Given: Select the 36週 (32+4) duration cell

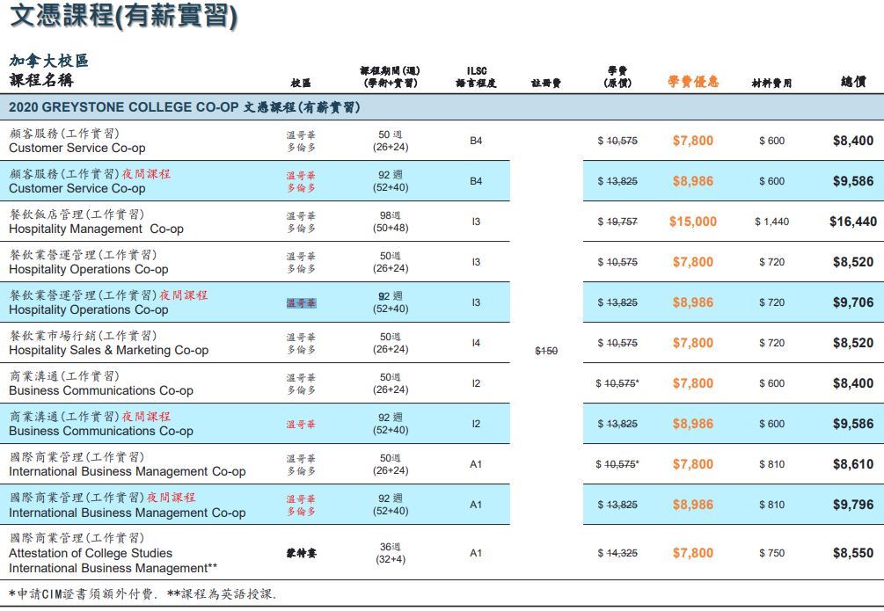Looking at the screenshot, I should click(x=391, y=553).
